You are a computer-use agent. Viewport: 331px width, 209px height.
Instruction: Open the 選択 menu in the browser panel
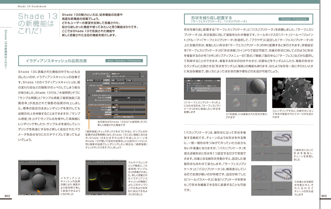pos(189,81)
